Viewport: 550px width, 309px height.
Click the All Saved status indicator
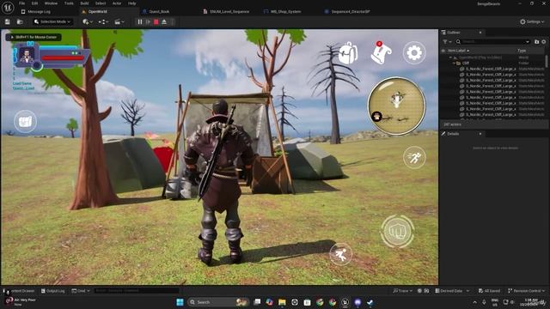click(x=489, y=291)
